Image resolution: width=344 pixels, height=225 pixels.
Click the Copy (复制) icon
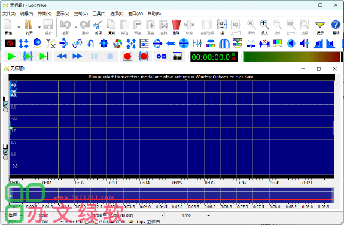[111, 25]
